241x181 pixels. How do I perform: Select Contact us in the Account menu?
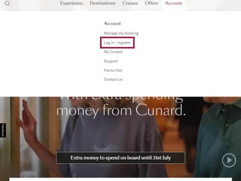pyautogui.click(x=113, y=79)
